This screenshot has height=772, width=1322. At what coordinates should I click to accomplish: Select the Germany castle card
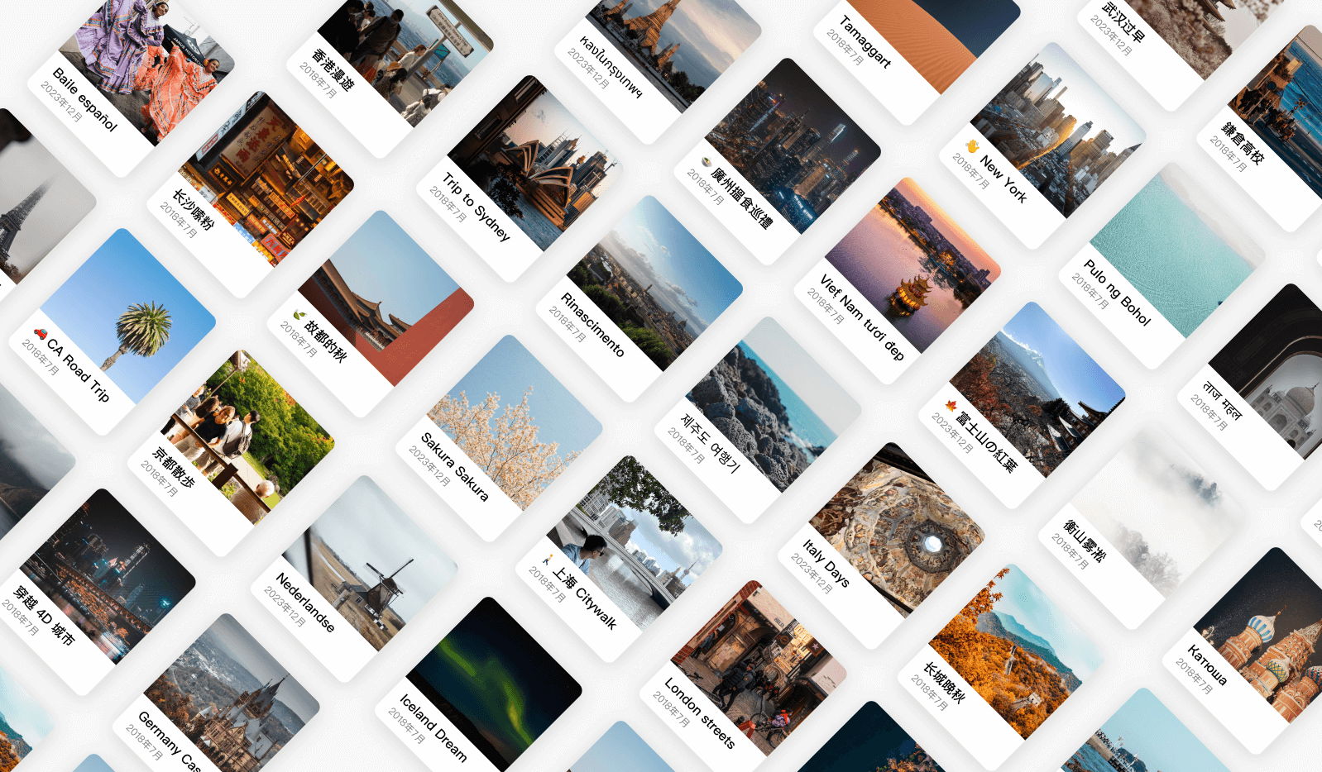[215, 694]
